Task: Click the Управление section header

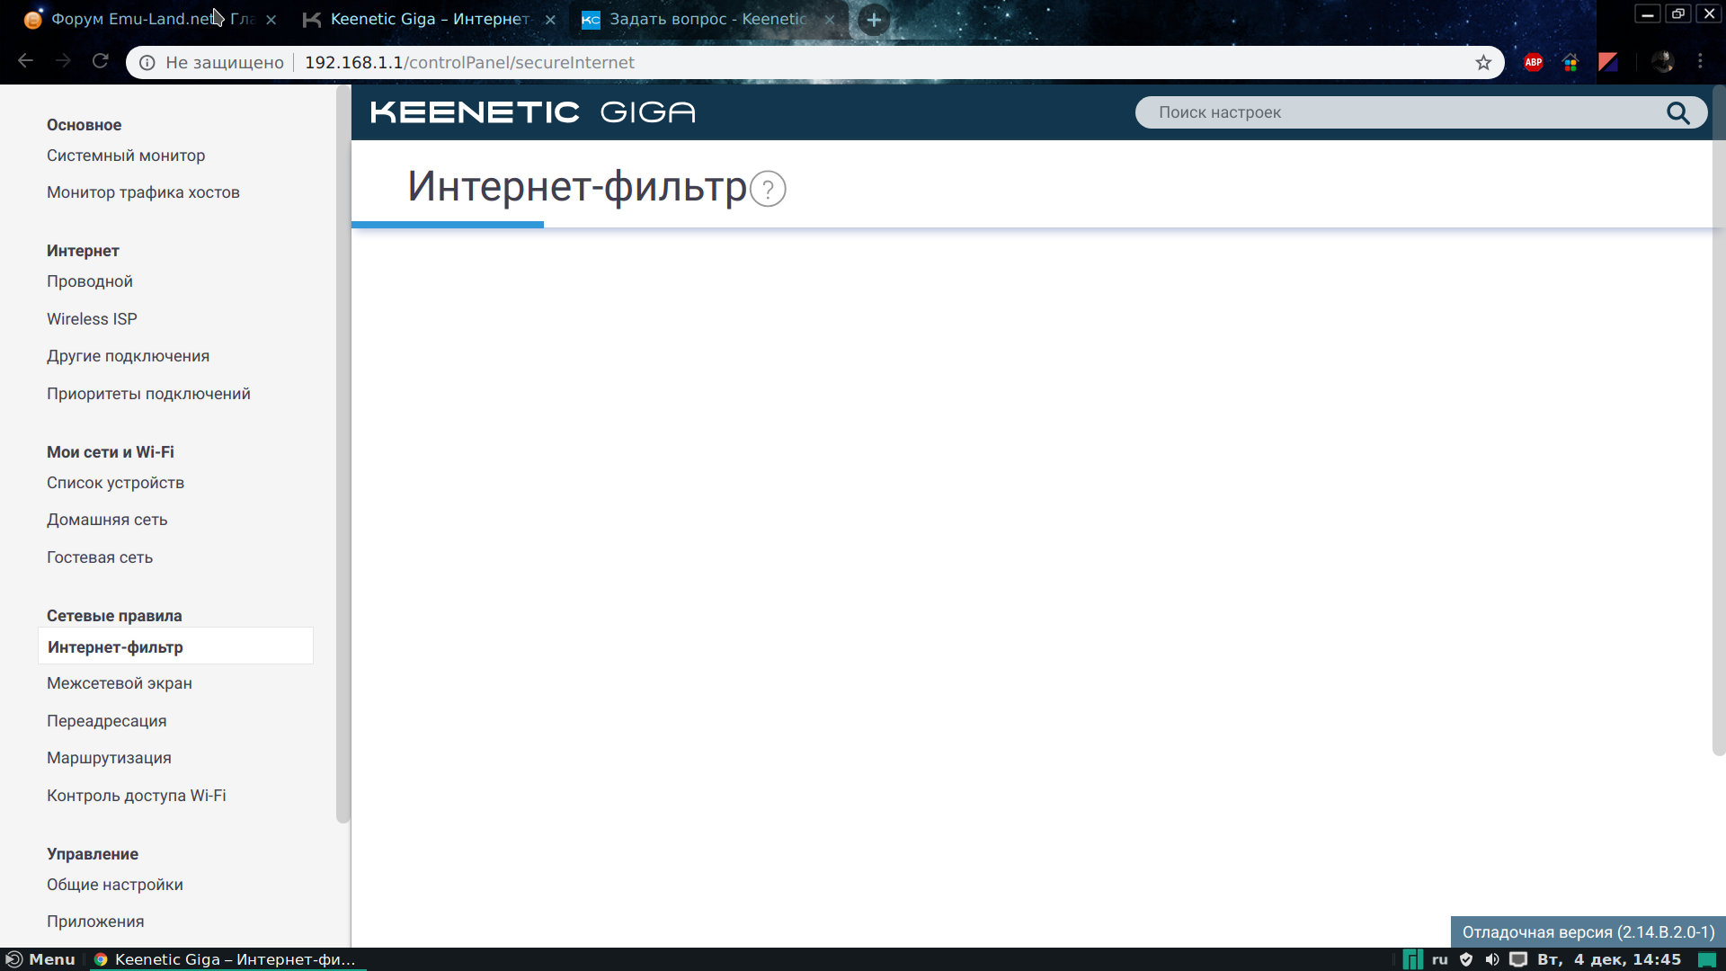Action: click(93, 854)
